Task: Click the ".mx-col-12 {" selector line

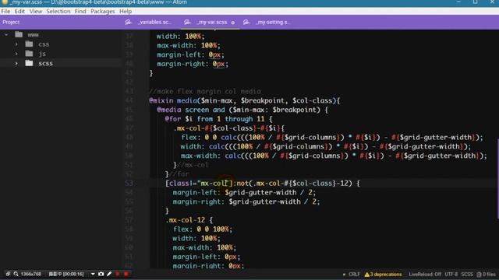Action: pyautogui.click(x=189, y=219)
